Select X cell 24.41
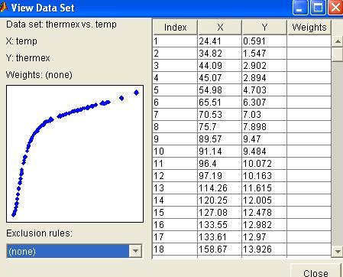This screenshot has width=343, height=277. (219, 41)
